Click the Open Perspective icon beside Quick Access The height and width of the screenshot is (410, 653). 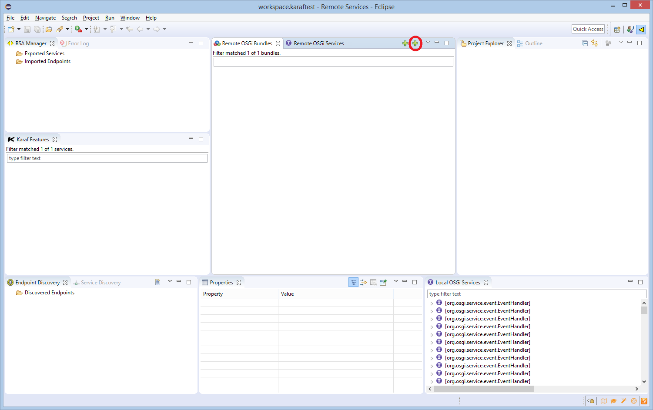point(617,30)
